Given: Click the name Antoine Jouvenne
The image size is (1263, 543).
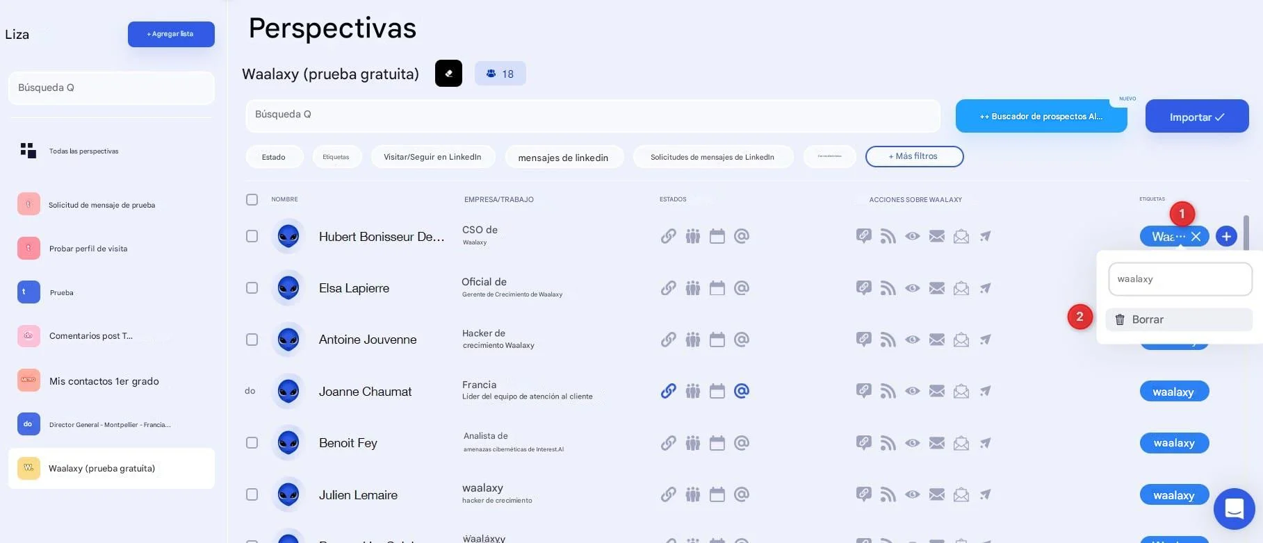Looking at the screenshot, I should [368, 340].
